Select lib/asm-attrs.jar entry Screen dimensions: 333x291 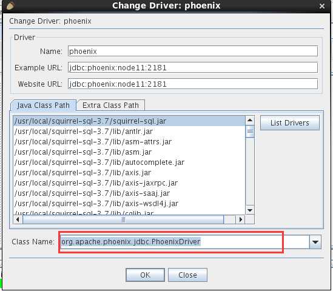[x=129, y=142]
